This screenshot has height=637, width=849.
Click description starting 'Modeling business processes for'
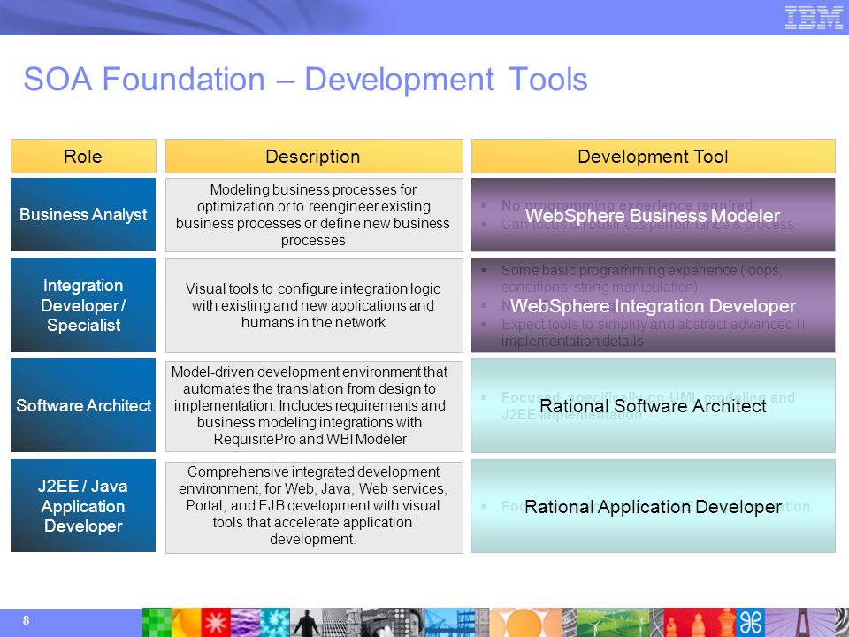point(314,214)
